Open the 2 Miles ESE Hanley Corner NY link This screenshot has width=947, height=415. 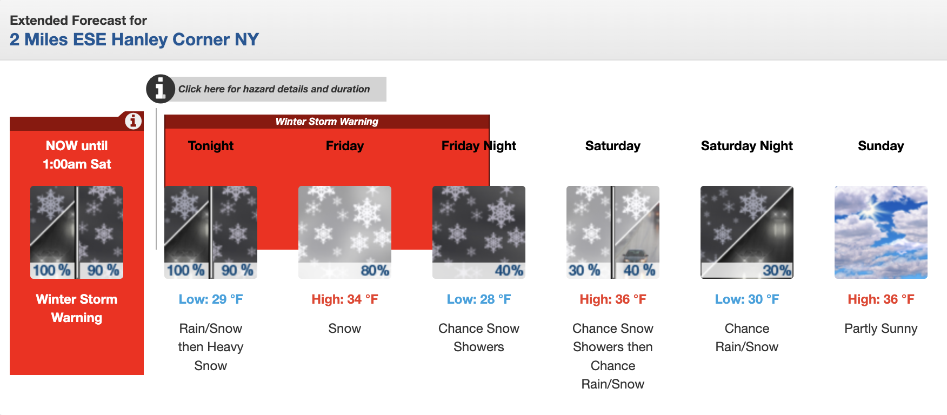[x=134, y=39]
